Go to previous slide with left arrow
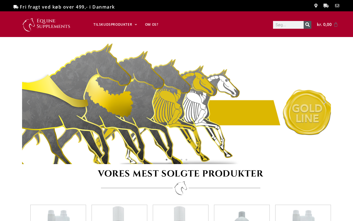The height and width of the screenshot is (221, 353). point(28,102)
